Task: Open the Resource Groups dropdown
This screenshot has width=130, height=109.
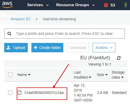Action: 75,5
